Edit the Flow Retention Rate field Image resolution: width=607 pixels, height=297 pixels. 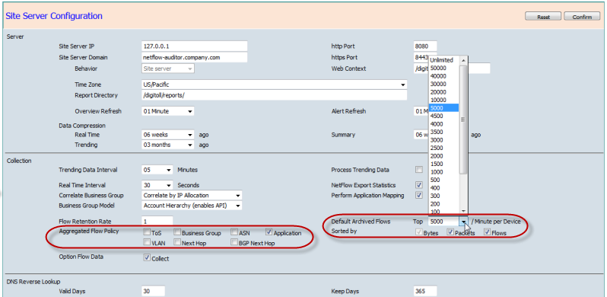[x=157, y=222]
